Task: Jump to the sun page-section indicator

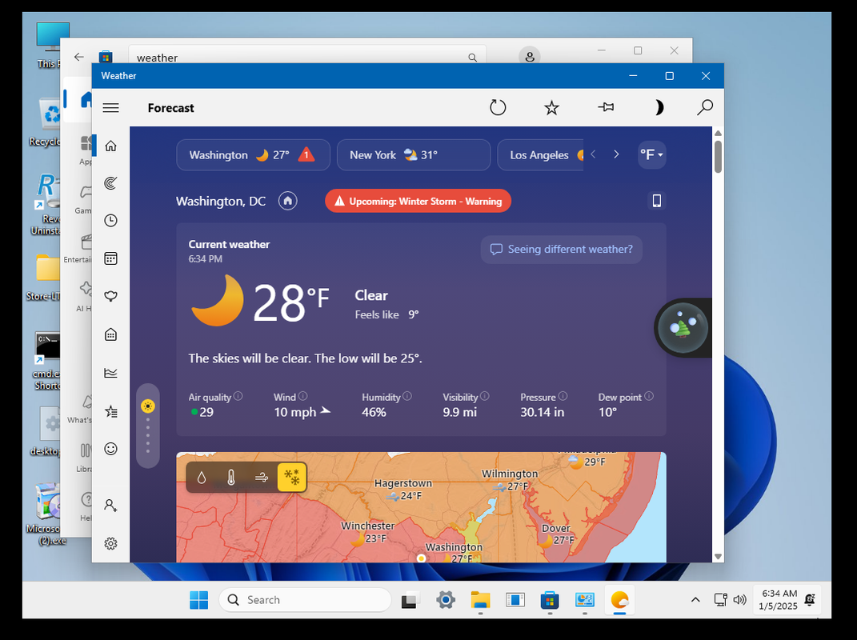Action: click(147, 406)
